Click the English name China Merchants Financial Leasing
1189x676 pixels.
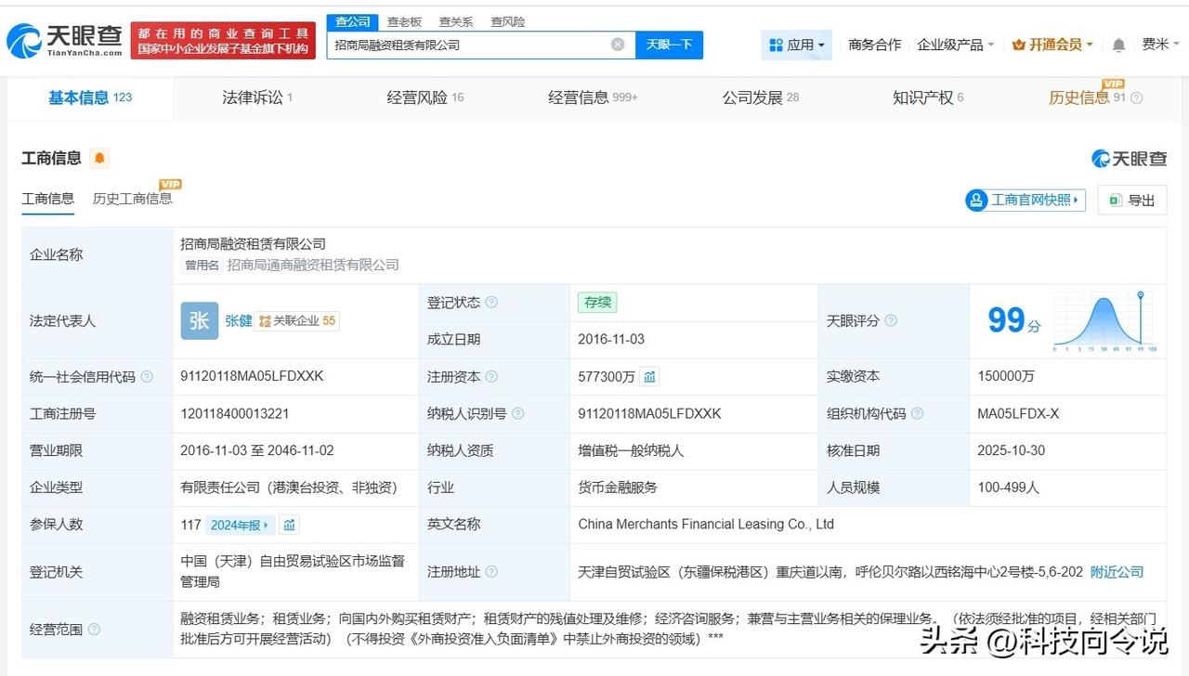(x=706, y=525)
